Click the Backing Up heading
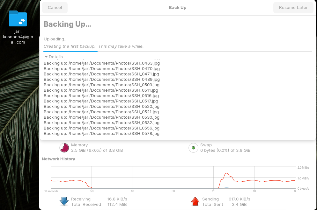Viewport: 317px width, 210px height. (x=67, y=24)
